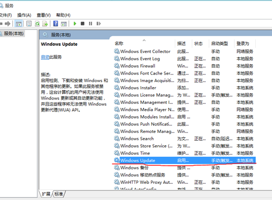
Task: Select the Windows Font Cache Ser... name
Action: point(147,73)
